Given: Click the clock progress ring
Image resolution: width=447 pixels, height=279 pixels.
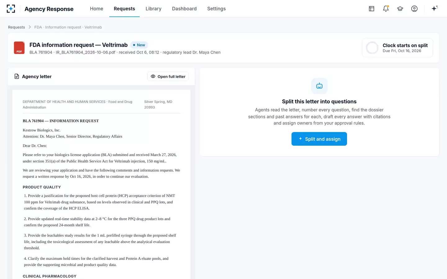Looking at the screenshot, I should coord(372,48).
